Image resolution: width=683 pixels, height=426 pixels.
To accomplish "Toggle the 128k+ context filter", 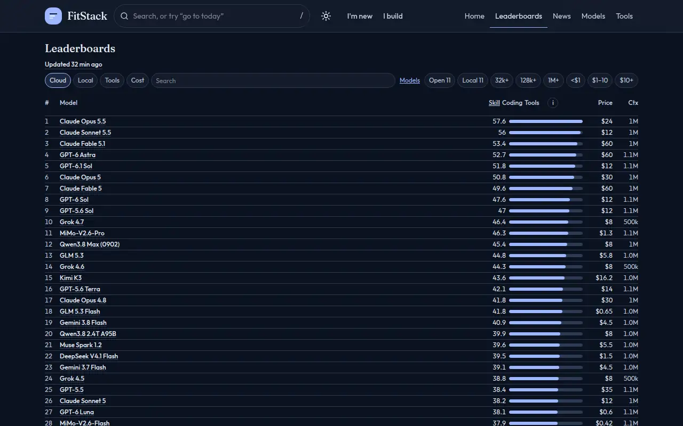I will tap(528, 80).
